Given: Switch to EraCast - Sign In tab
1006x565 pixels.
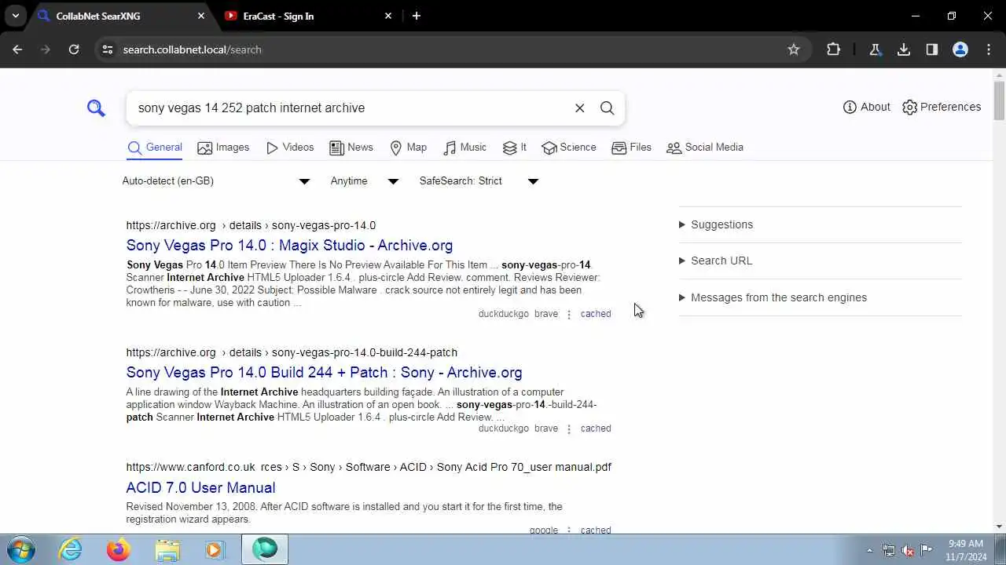Looking at the screenshot, I should [307, 16].
